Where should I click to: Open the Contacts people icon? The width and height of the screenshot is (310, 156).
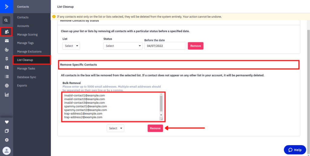[7, 32]
